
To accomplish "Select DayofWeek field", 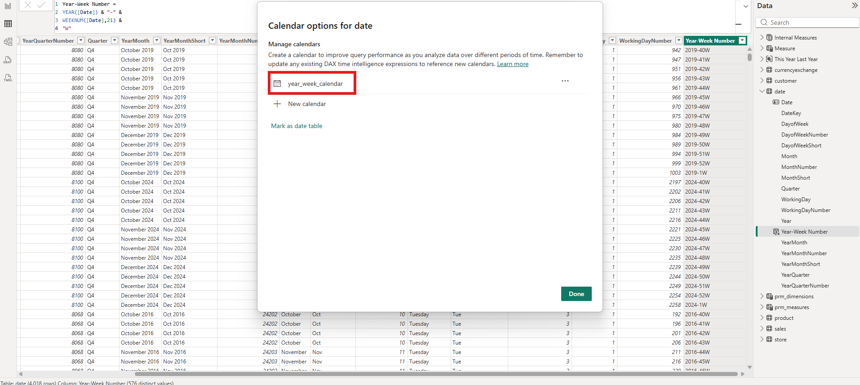I will [795, 124].
